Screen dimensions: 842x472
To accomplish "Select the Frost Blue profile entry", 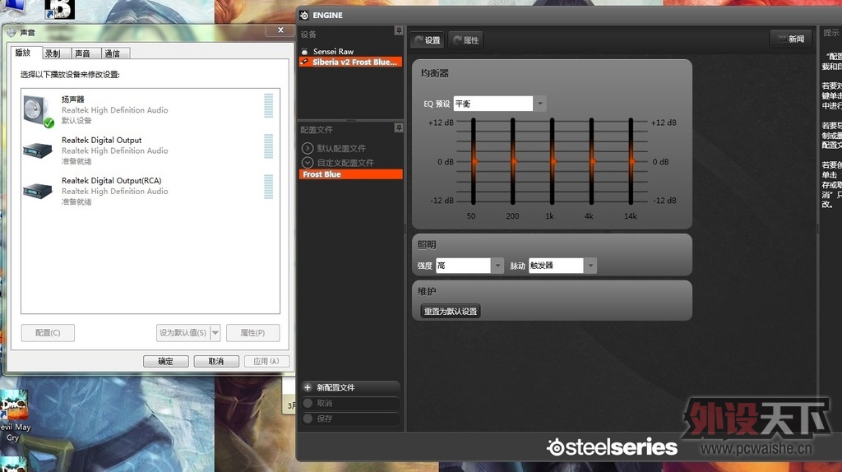I will coord(350,174).
